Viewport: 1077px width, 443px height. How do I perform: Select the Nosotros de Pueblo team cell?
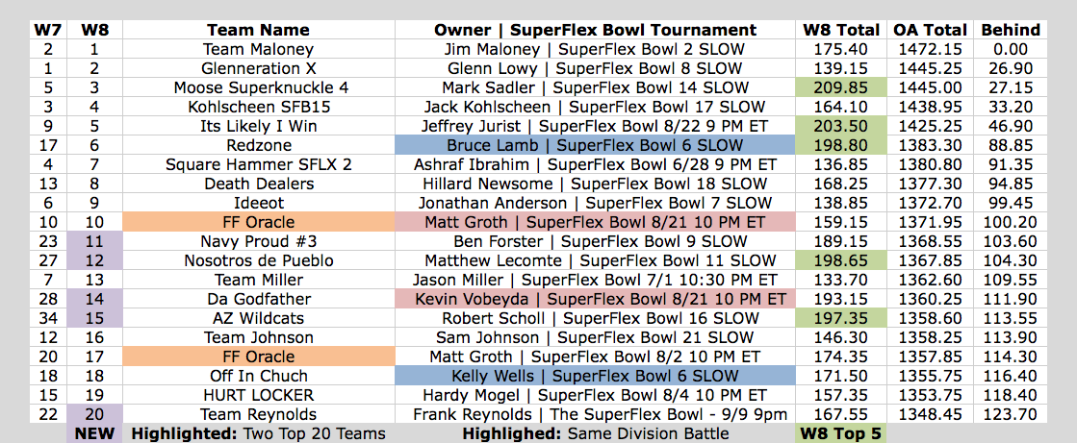point(258,260)
